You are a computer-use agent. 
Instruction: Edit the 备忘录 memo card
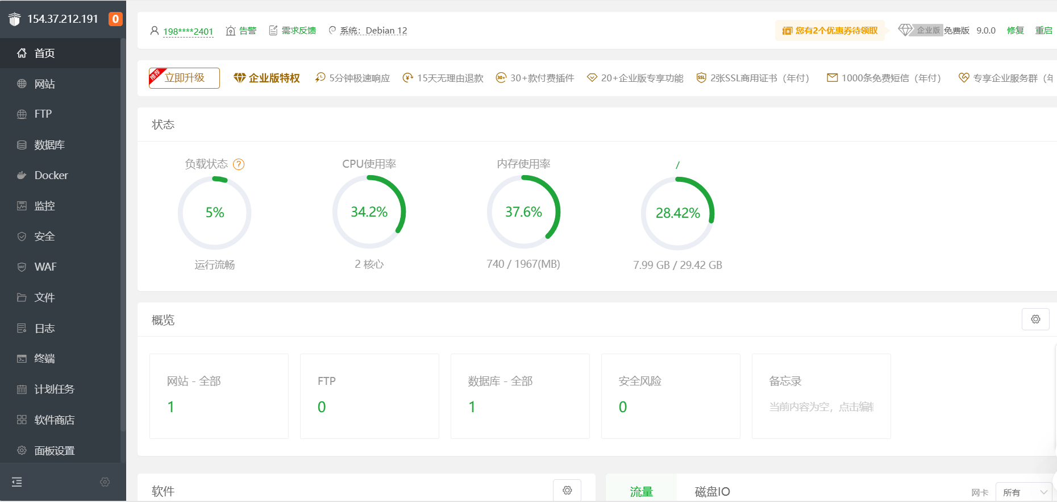(821, 396)
